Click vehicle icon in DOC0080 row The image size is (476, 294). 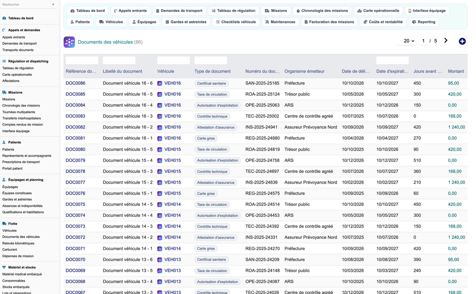pyautogui.click(x=160, y=150)
